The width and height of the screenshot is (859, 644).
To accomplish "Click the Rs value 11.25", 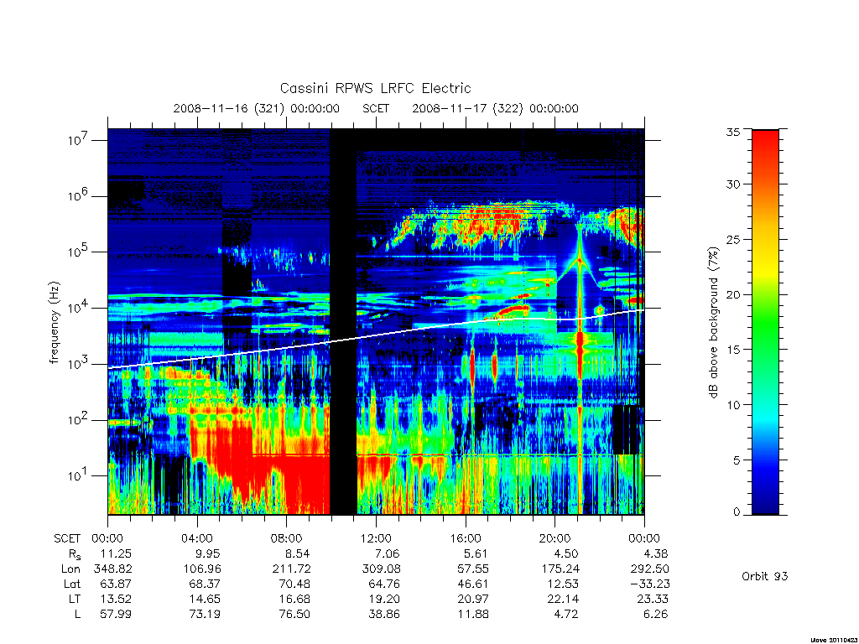I will 116,553.
